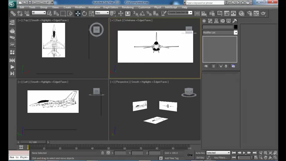Image resolution: width=286 pixels, height=161 pixels.
Task: Switch to Create command panel tab
Action: (204, 21)
